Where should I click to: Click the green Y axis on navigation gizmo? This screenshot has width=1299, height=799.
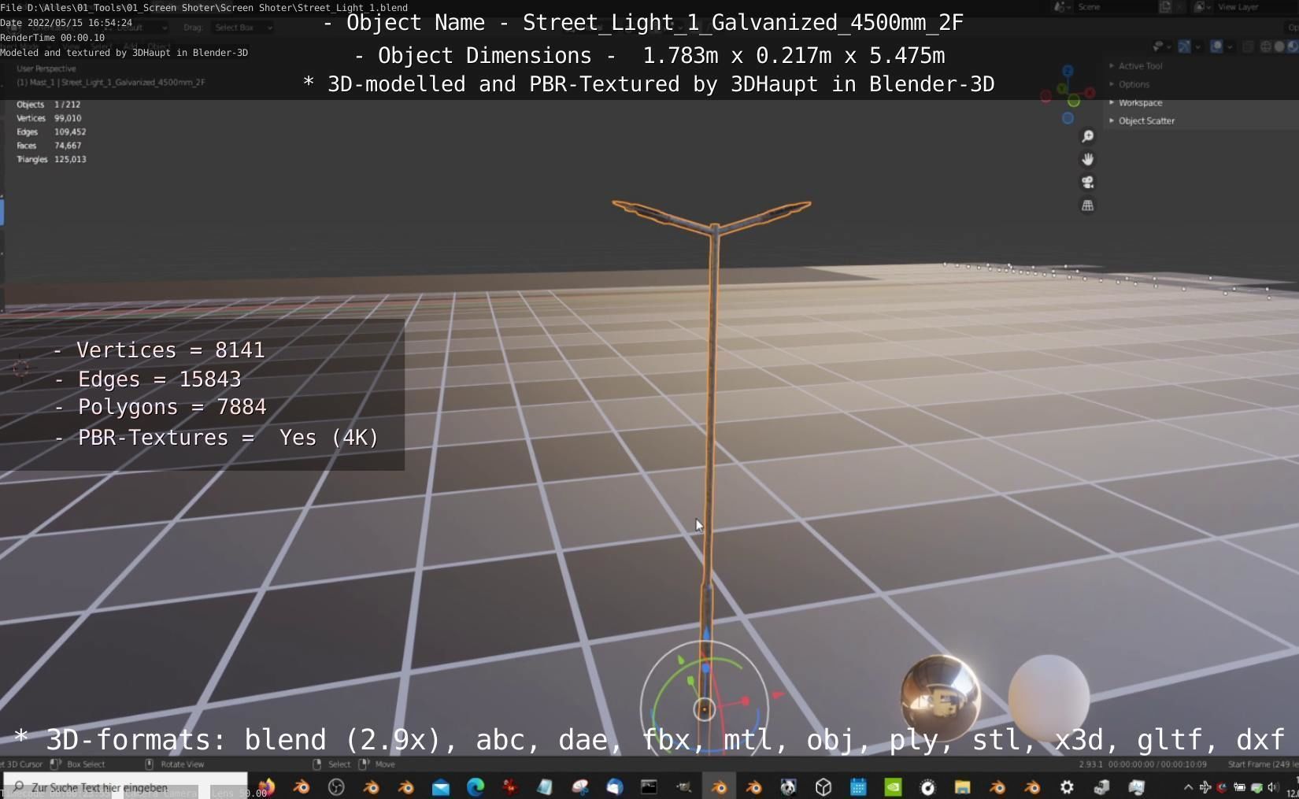click(x=1062, y=88)
